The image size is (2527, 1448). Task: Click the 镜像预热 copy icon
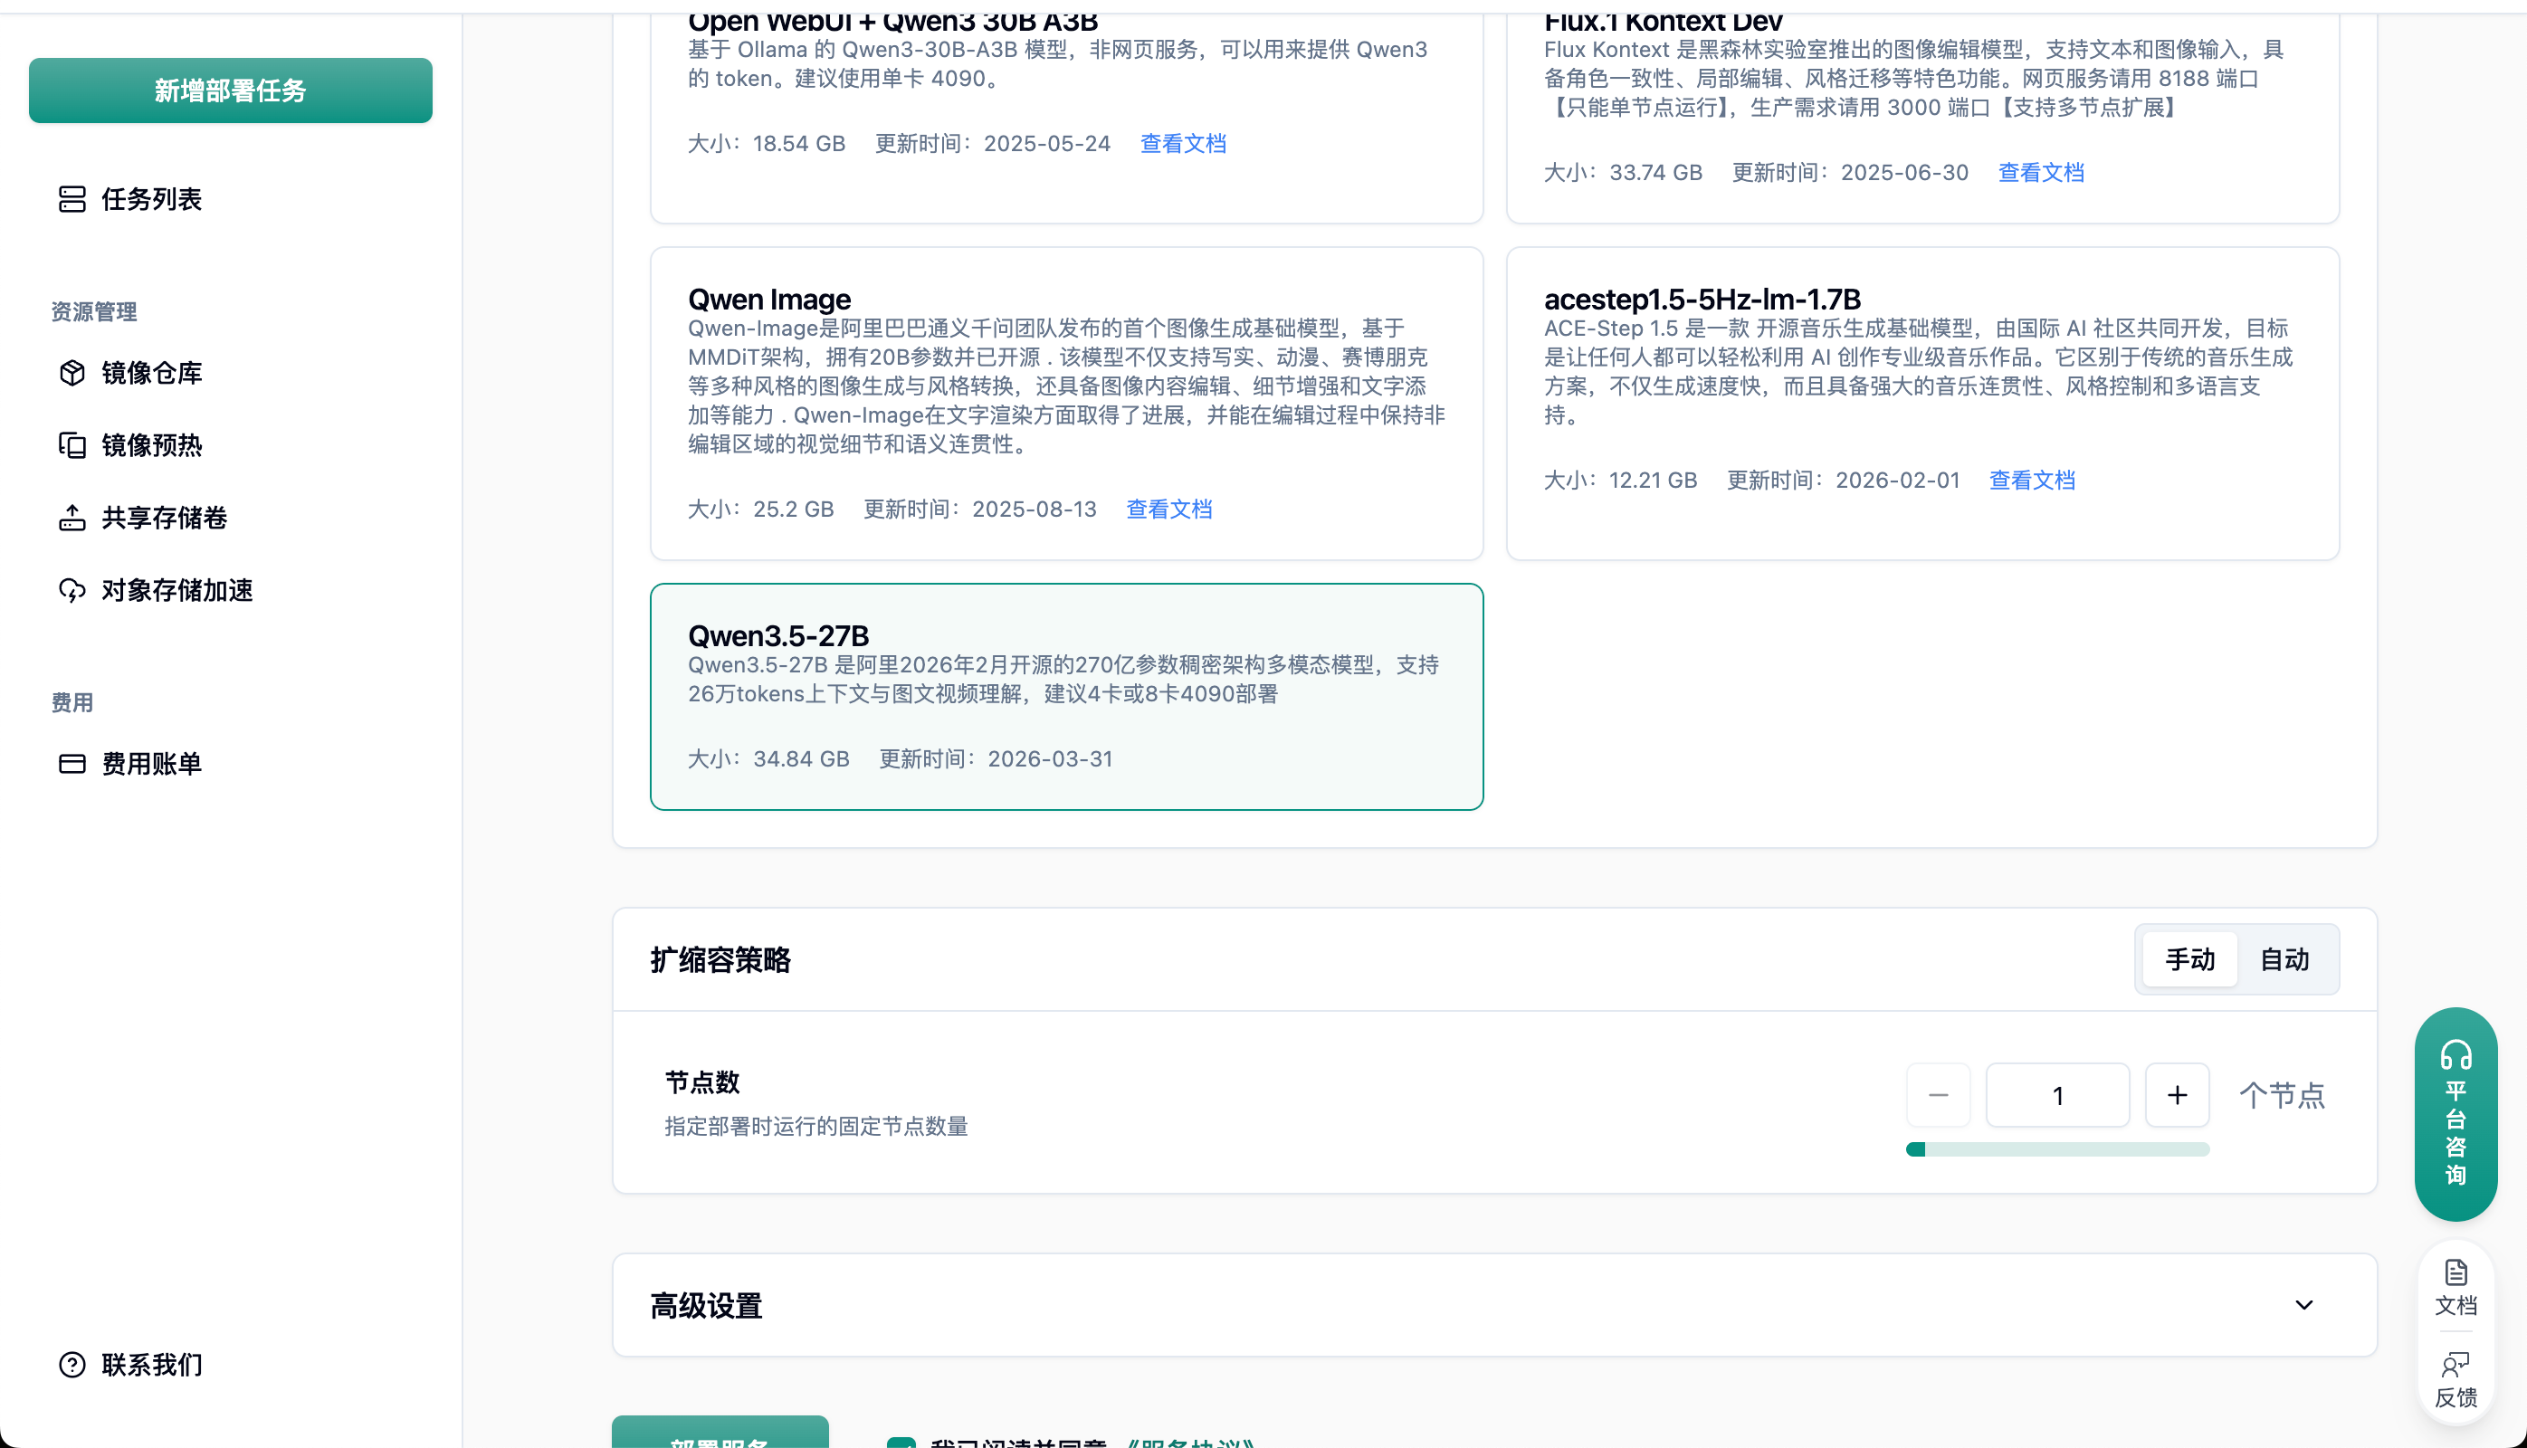click(x=72, y=444)
